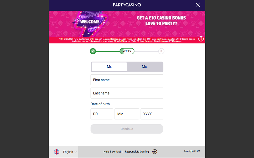Open the Responsible Gaming link
This screenshot has width=254, height=158.
pos(137,152)
